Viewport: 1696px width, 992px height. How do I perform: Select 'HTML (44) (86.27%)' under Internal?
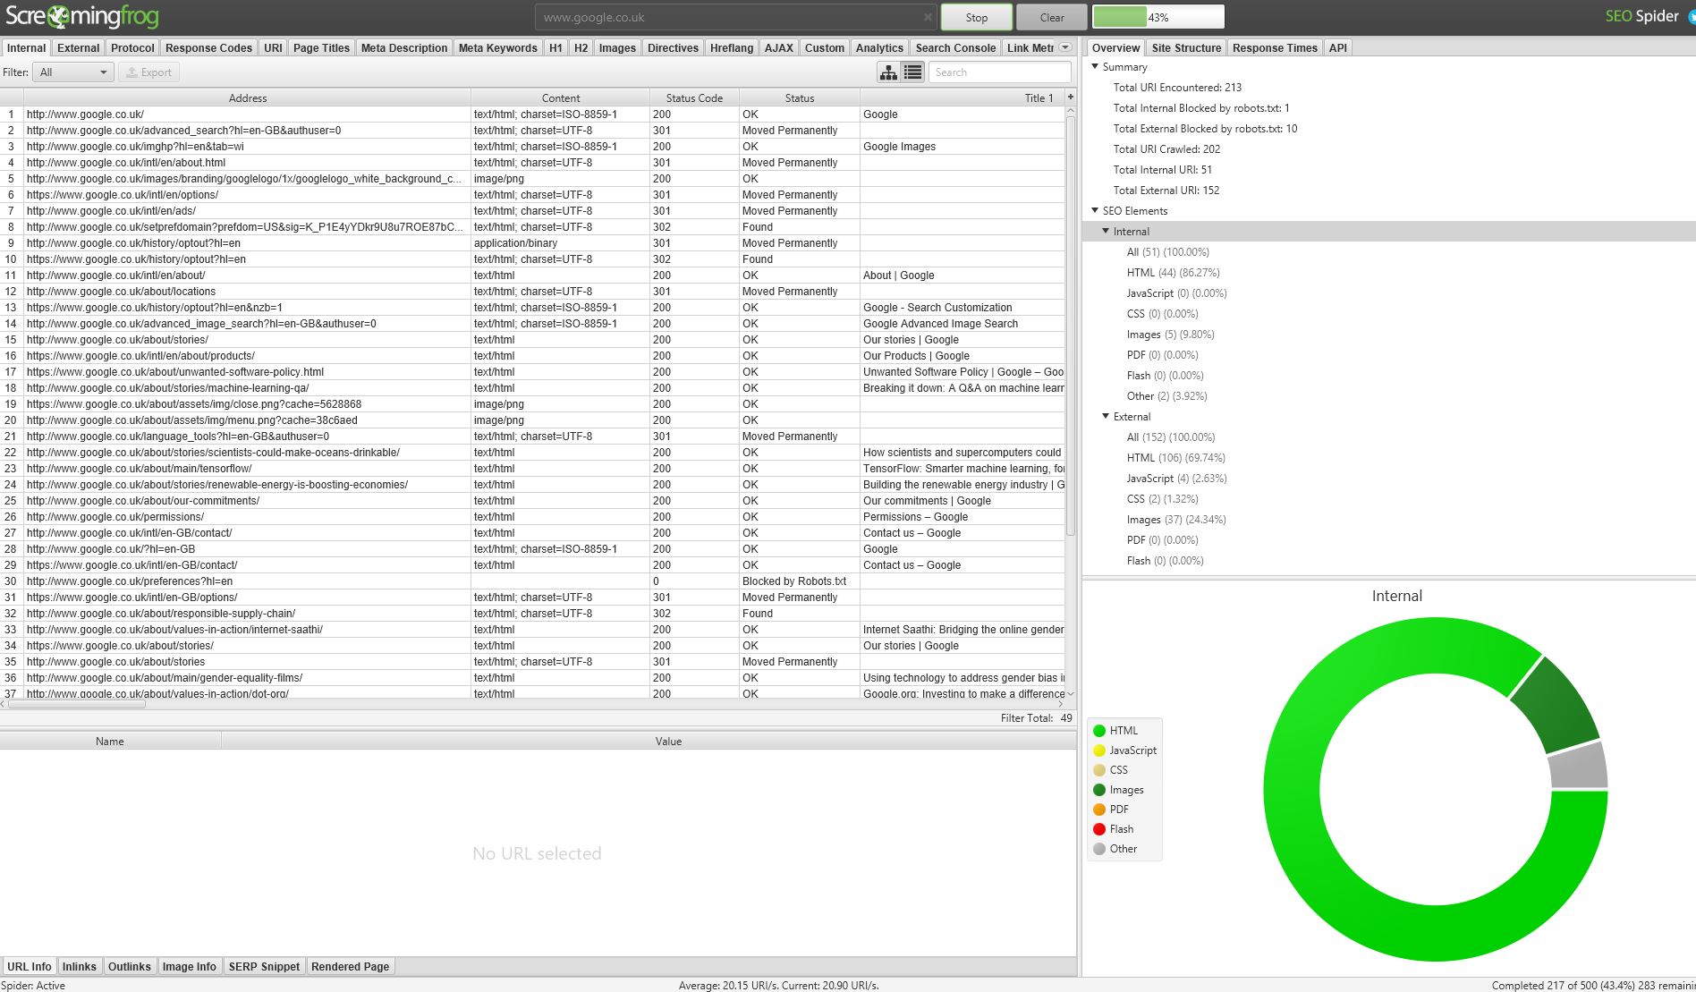[1173, 273]
